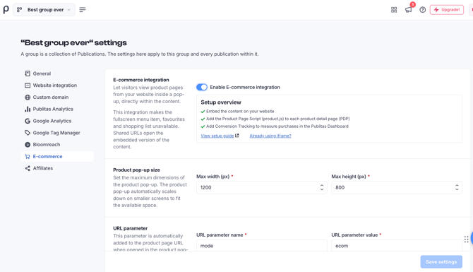This screenshot has height=272, width=473.
Task: Click the Google Analytics G icon
Action: click(28, 121)
